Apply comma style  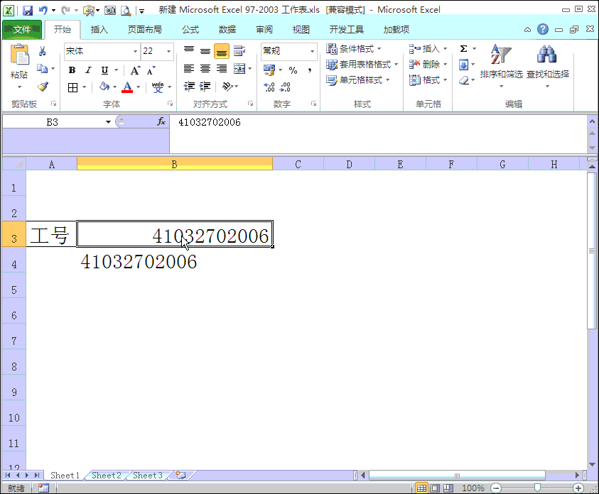(310, 70)
